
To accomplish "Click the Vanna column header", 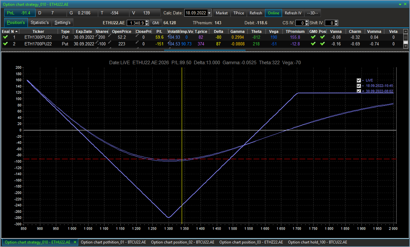I will point(336,31).
